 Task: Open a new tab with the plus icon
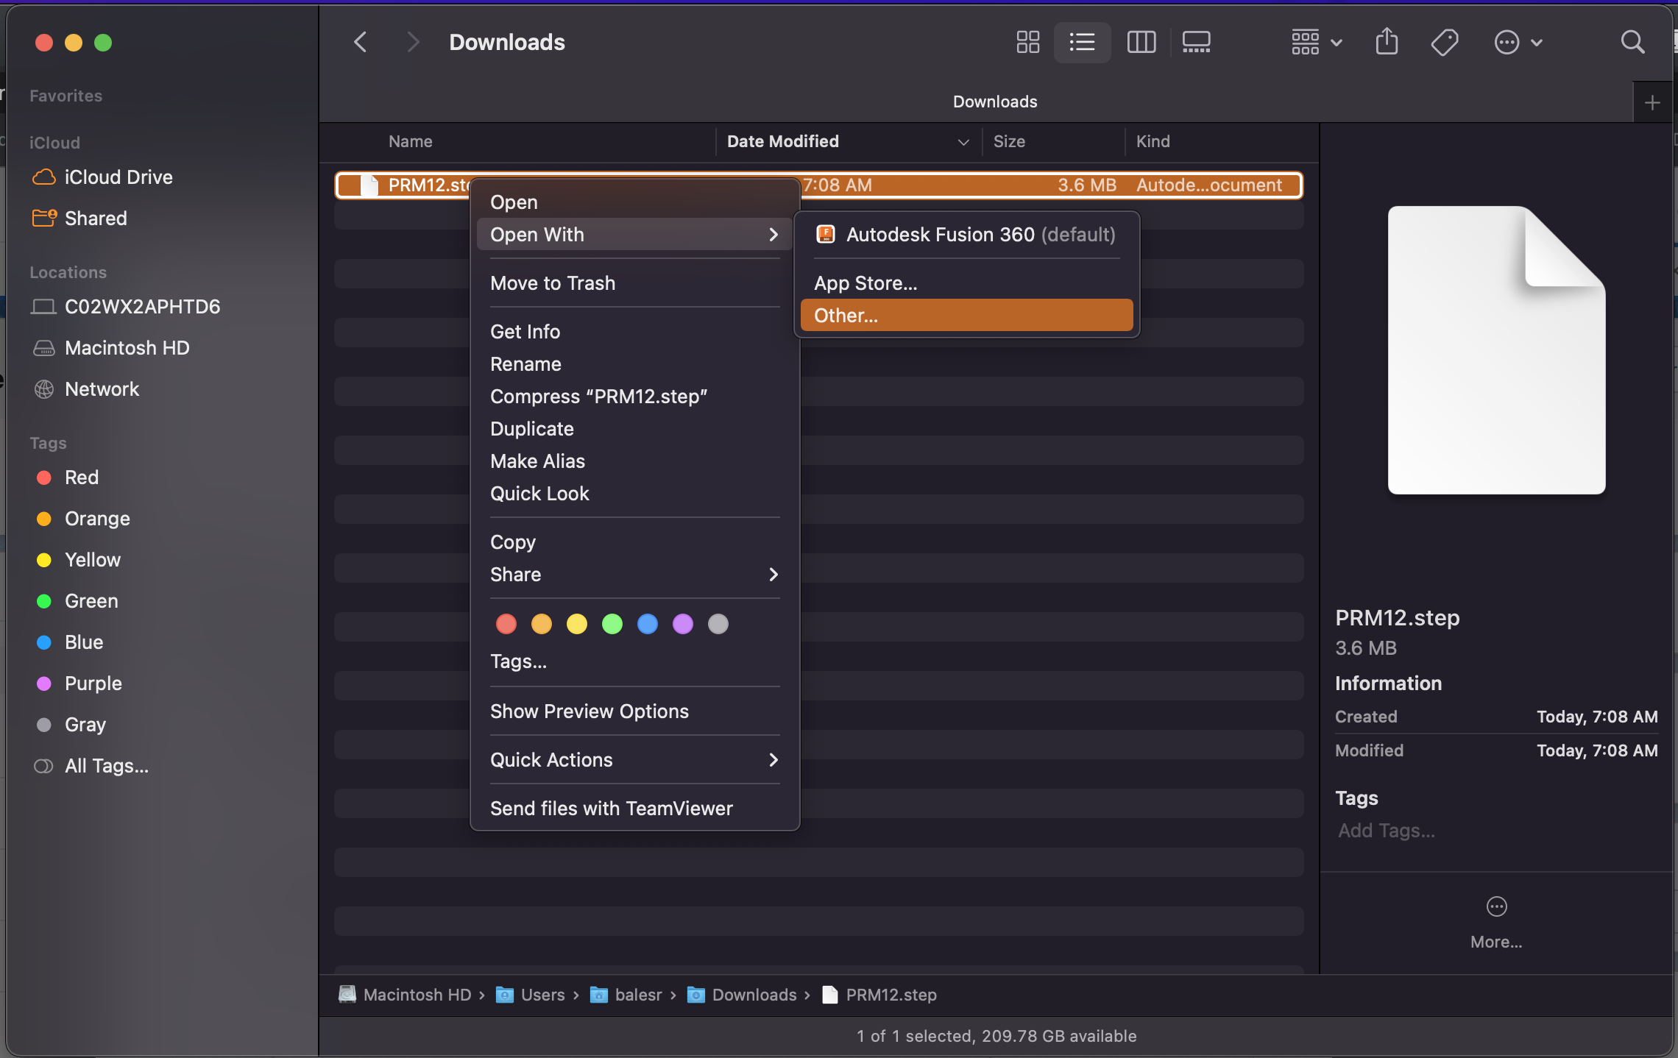1652,102
